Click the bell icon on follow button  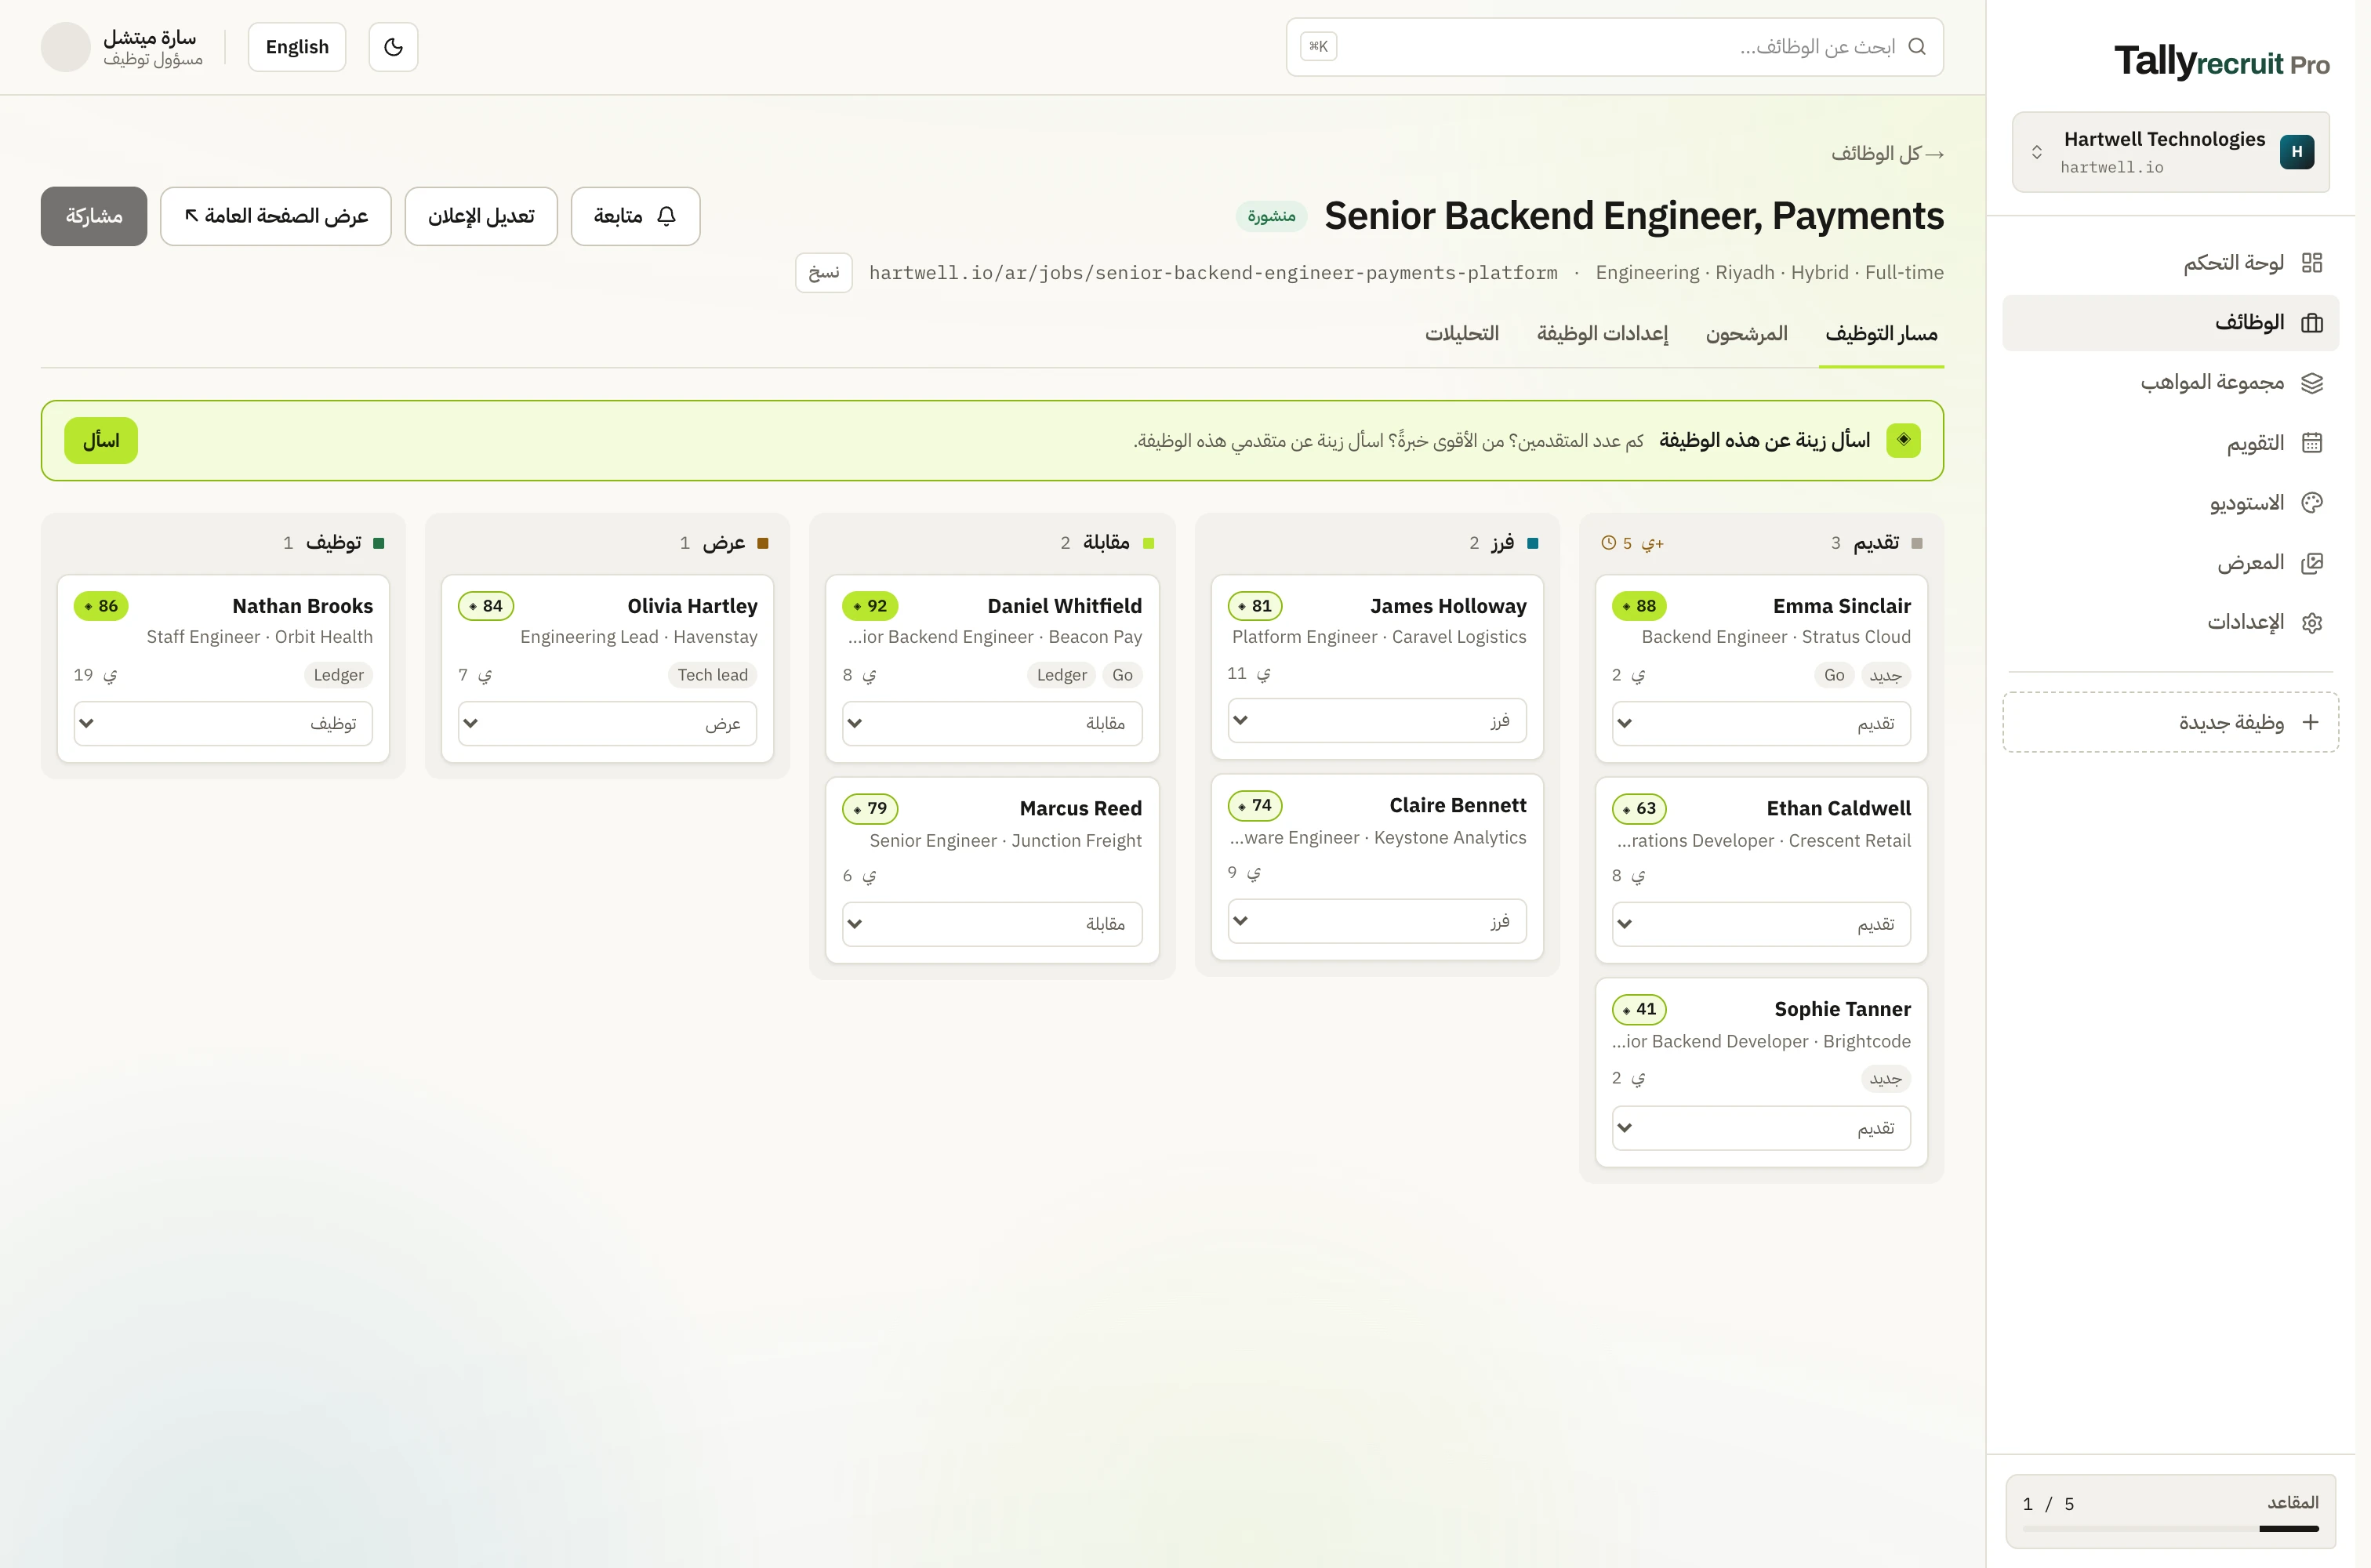(667, 216)
